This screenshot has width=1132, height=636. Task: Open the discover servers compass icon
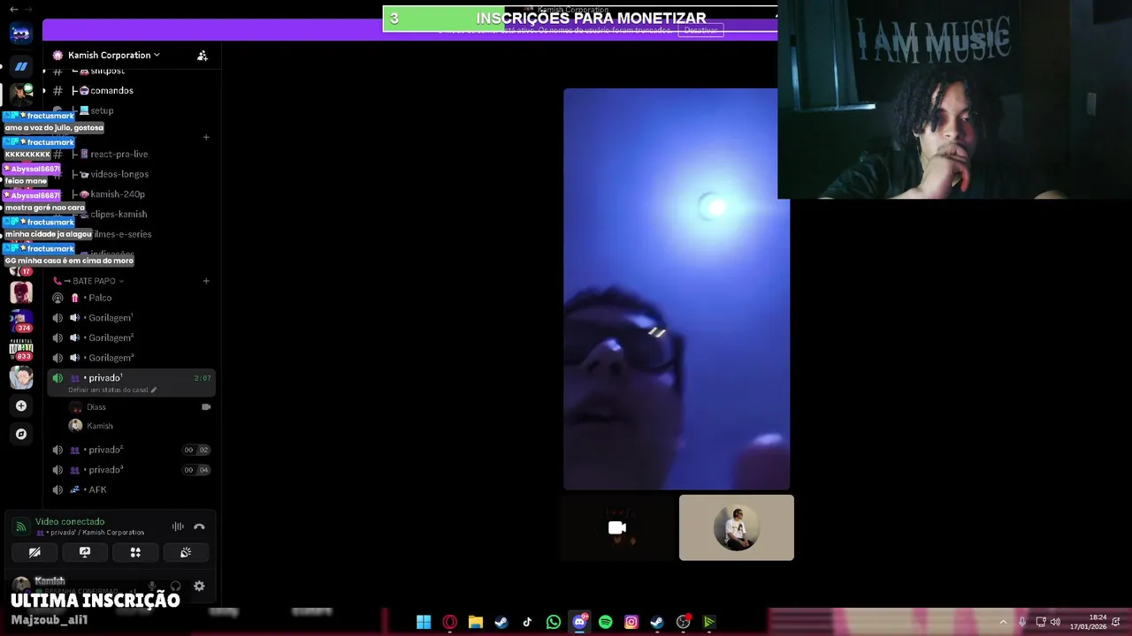21,434
